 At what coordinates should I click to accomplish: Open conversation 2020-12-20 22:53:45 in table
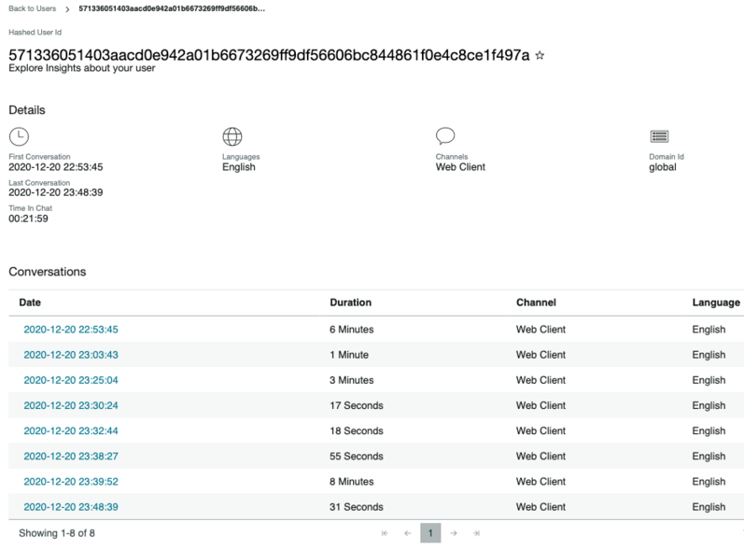pos(71,330)
